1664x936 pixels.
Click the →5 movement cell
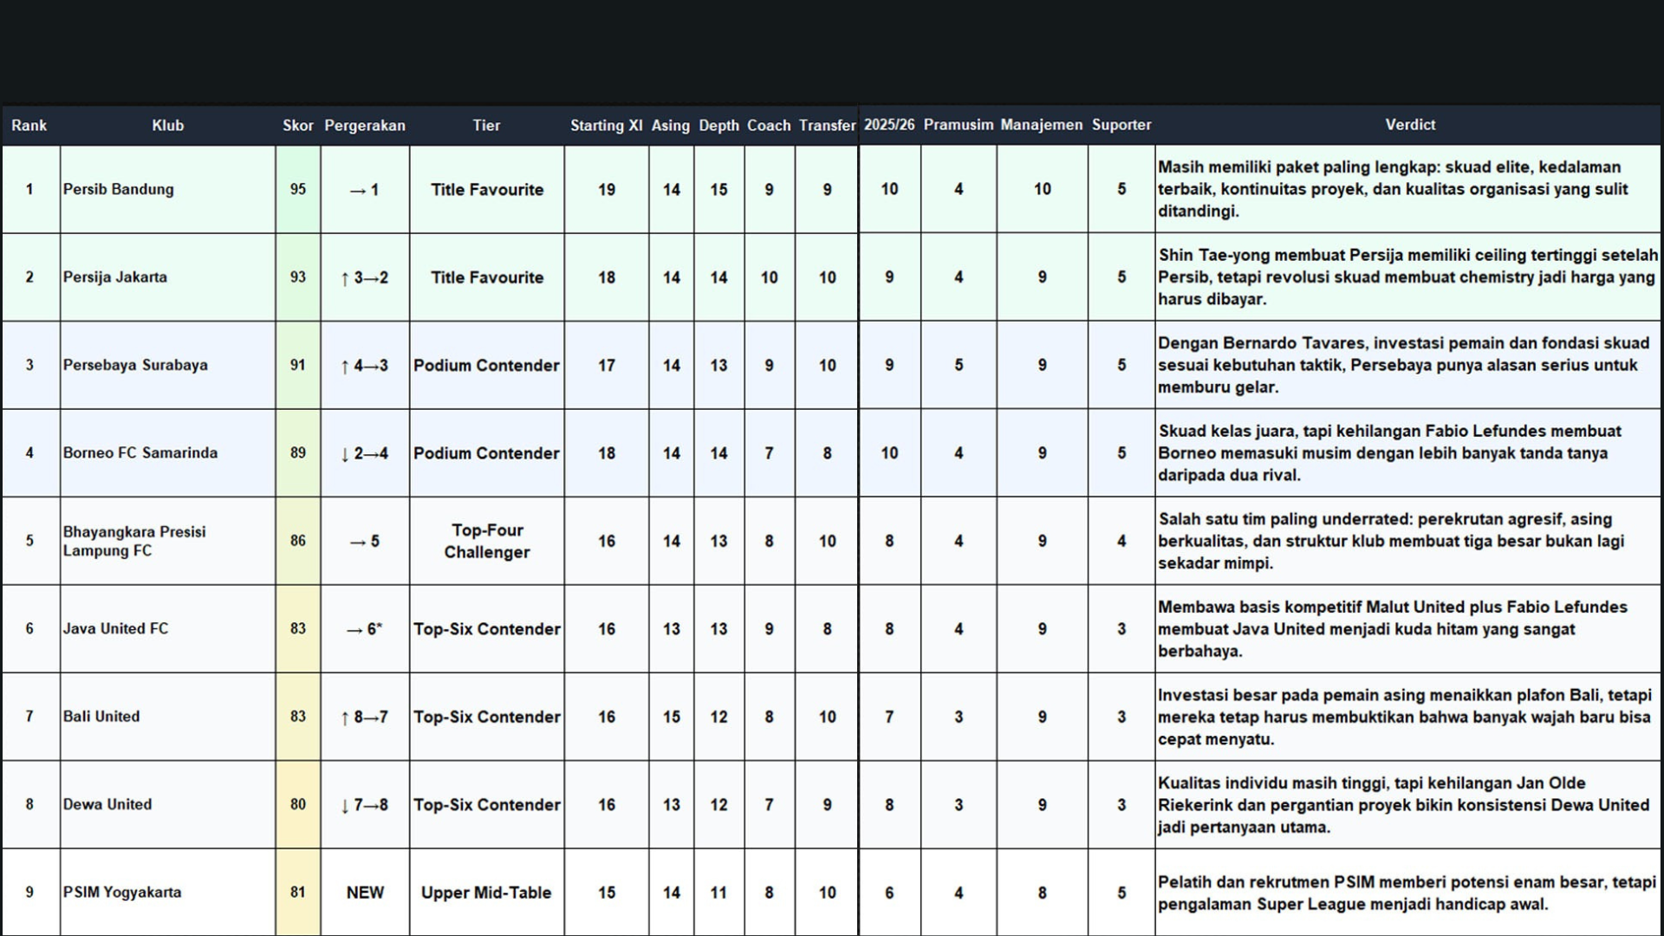(365, 541)
